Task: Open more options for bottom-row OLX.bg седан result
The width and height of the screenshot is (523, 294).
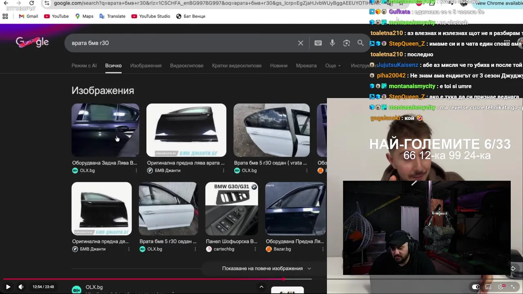Action: pyautogui.click(x=195, y=249)
